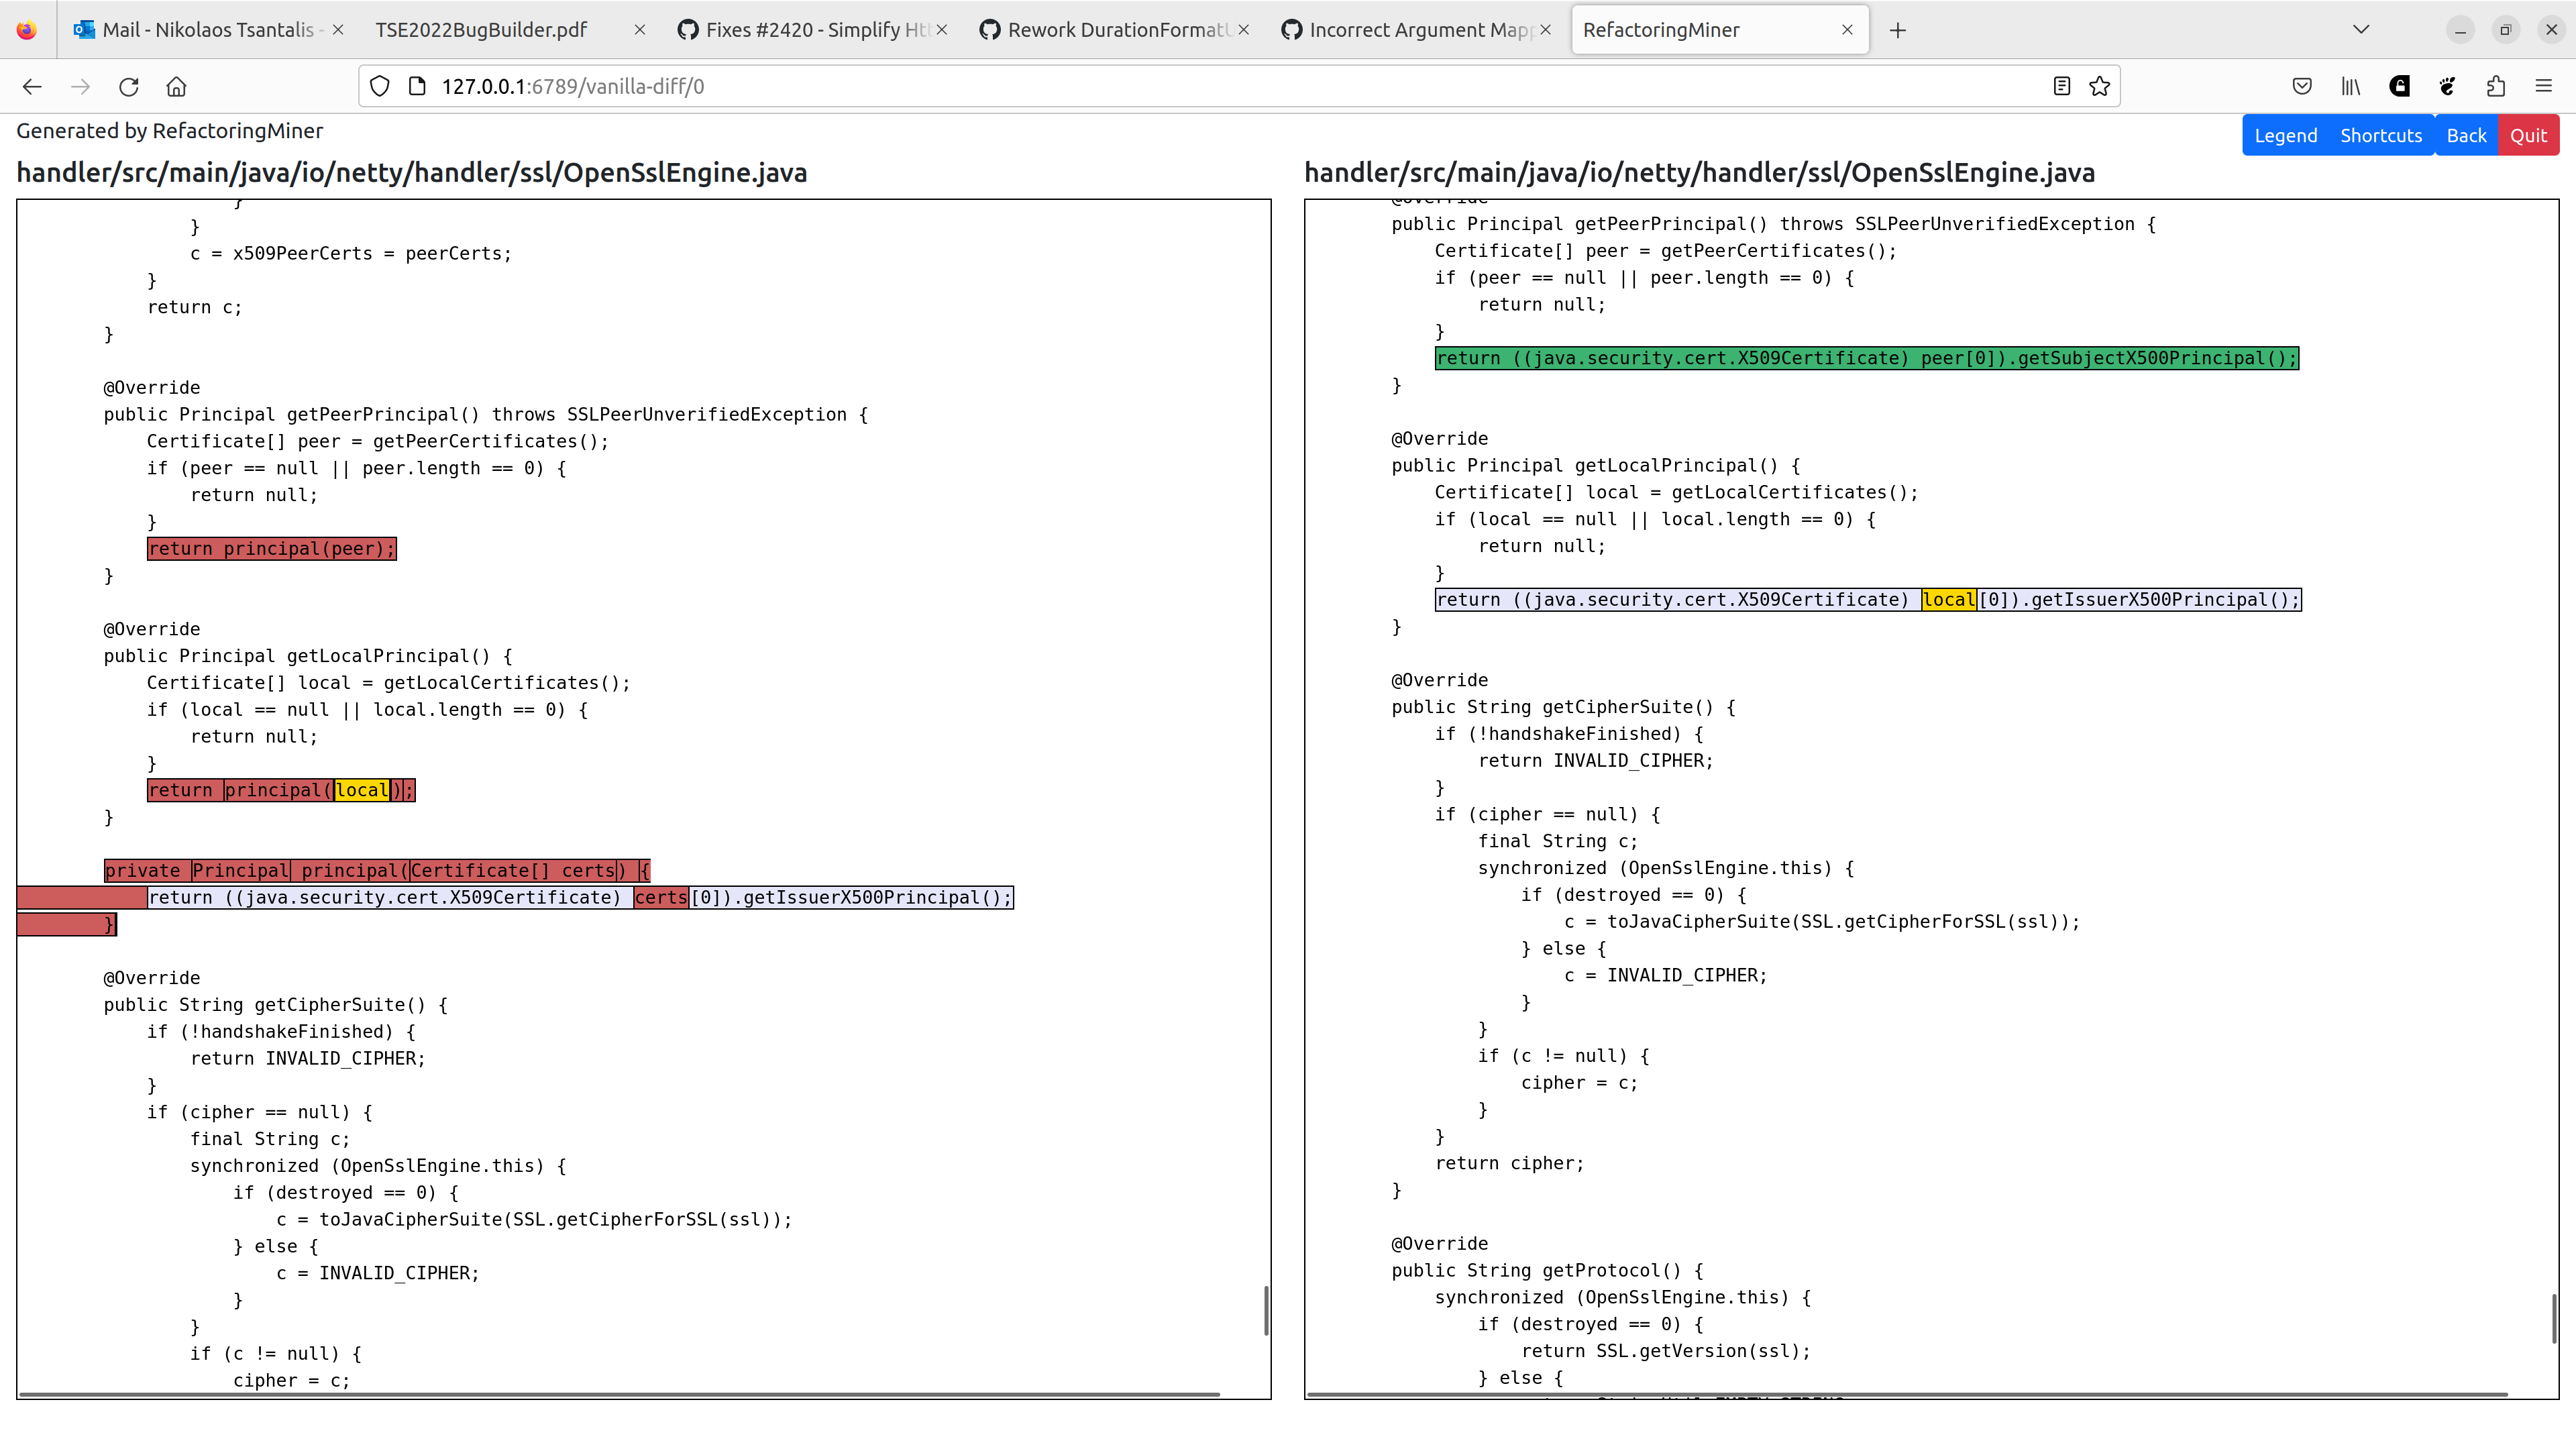
Task: Open the extensions puzzle-piece icon
Action: (2495, 86)
